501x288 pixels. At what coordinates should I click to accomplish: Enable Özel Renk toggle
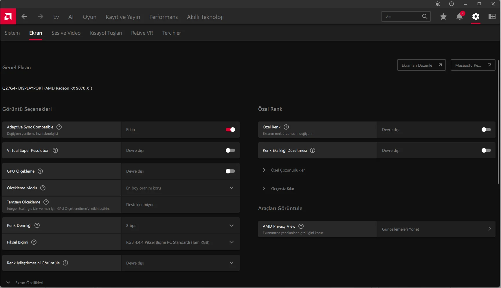(x=486, y=130)
